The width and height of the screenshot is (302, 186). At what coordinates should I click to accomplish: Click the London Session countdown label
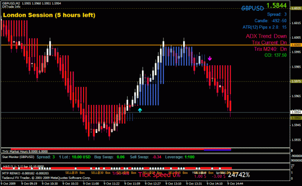coord(49,15)
